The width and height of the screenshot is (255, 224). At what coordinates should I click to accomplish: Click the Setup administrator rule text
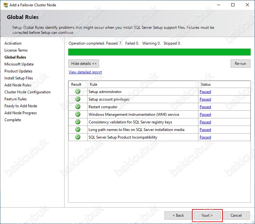click(105, 92)
